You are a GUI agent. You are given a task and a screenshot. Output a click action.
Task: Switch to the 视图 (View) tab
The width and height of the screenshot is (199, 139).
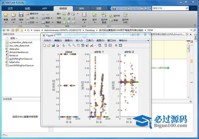coord(99,9)
